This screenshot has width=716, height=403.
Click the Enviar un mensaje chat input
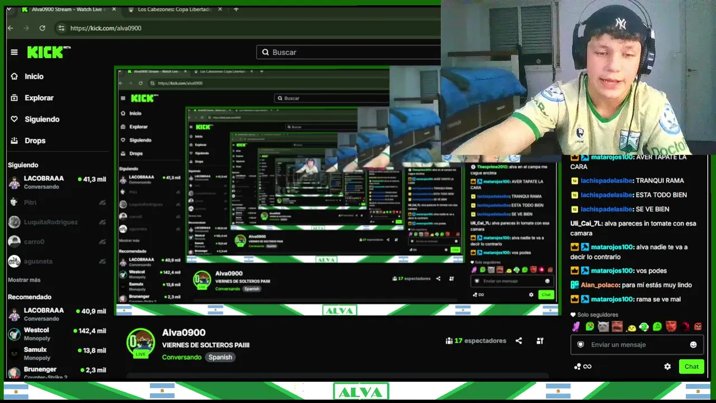point(636,345)
